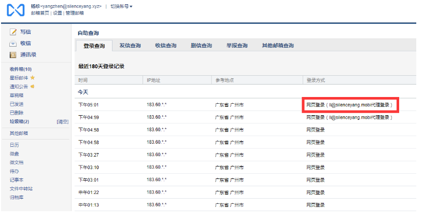Click the speaker icon beside 通知公告

pos(33,87)
